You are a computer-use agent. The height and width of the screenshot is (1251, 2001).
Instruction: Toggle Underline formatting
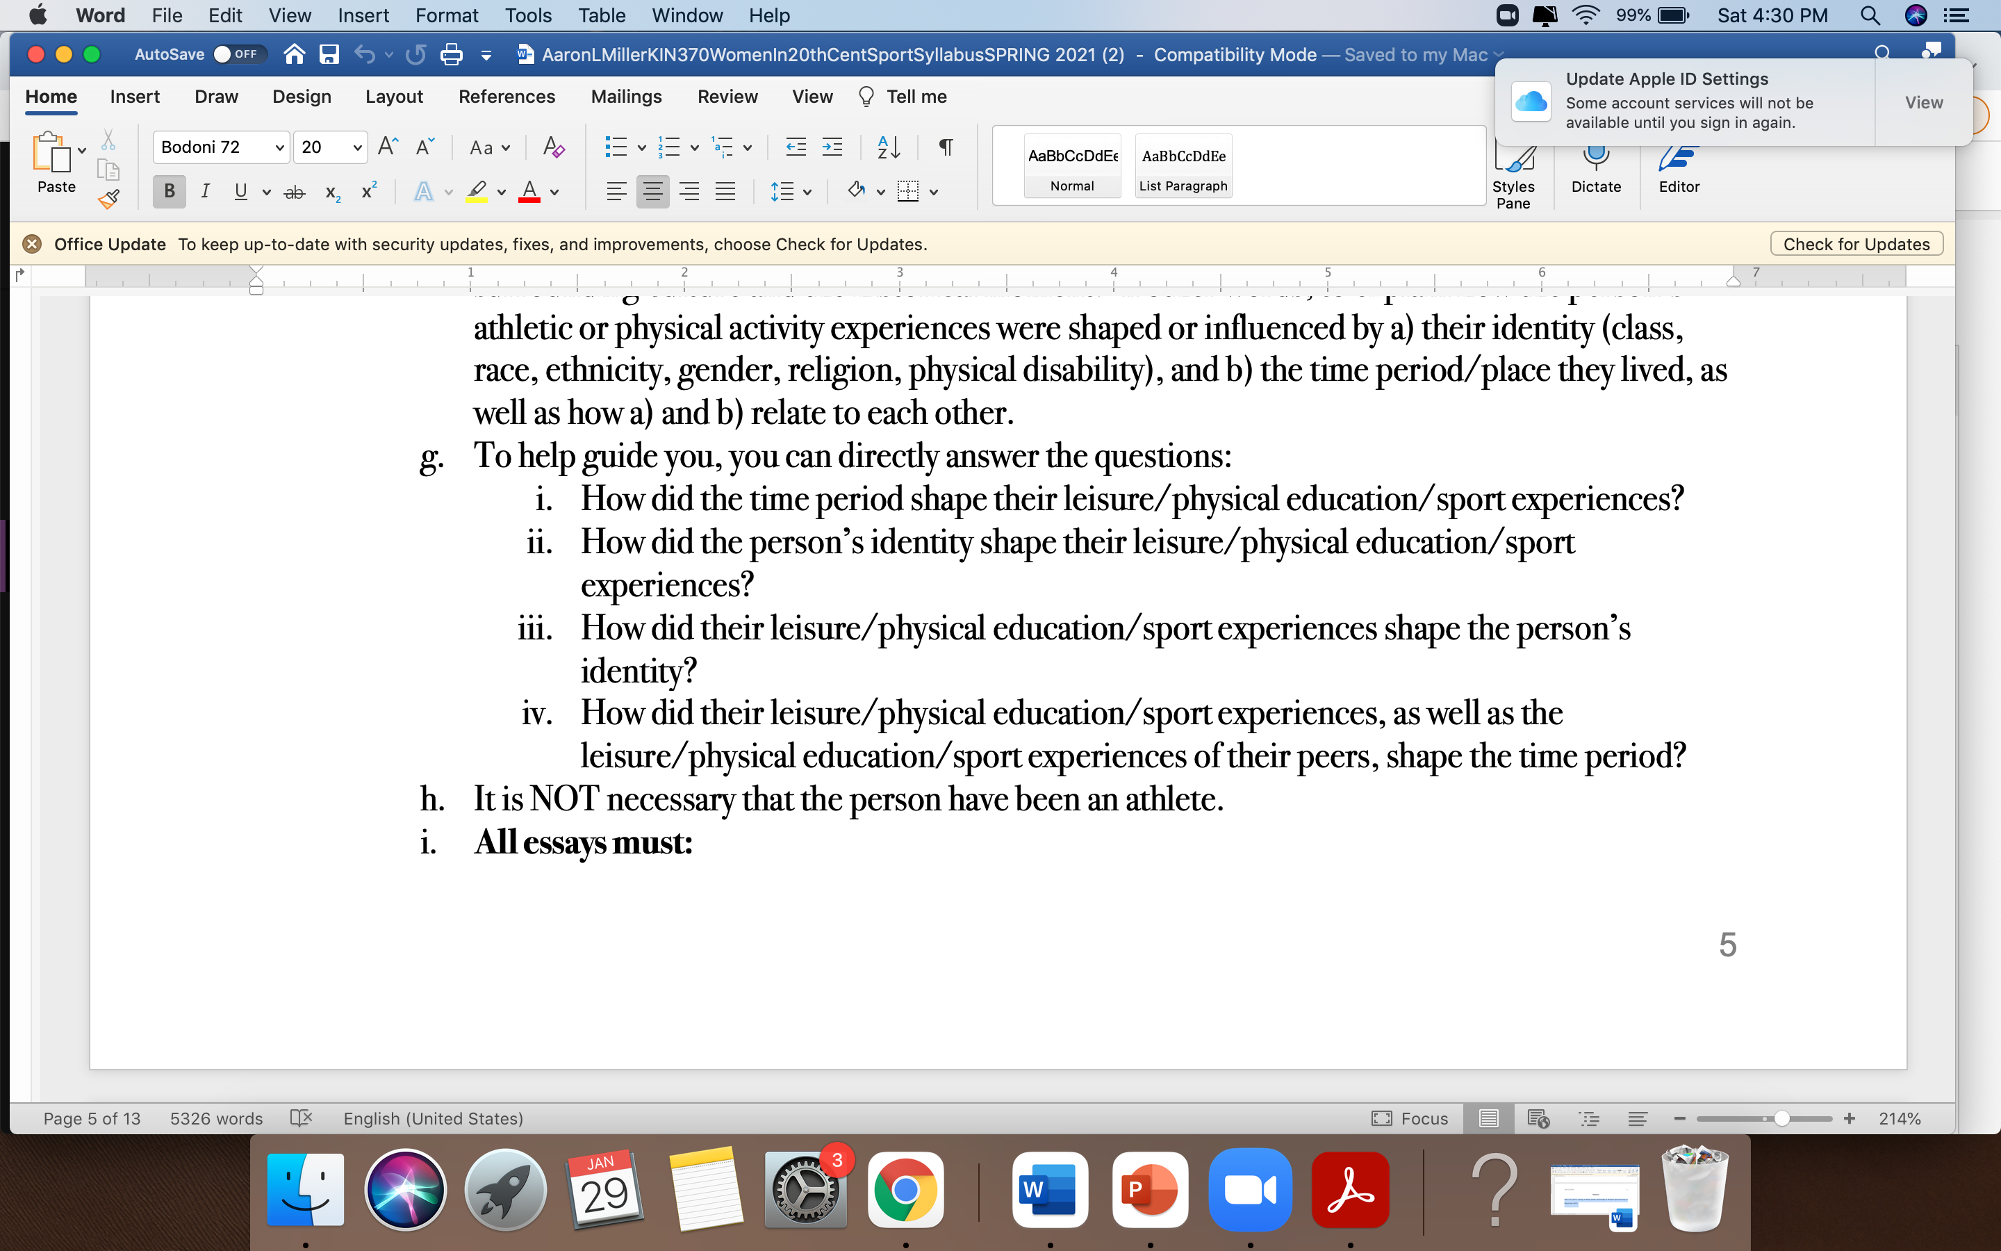click(240, 192)
